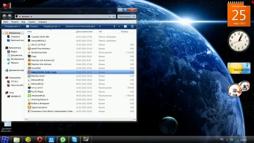The width and height of the screenshot is (254, 143).
Task: Select Библиотеки in navigation pane
Action: point(15,48)
